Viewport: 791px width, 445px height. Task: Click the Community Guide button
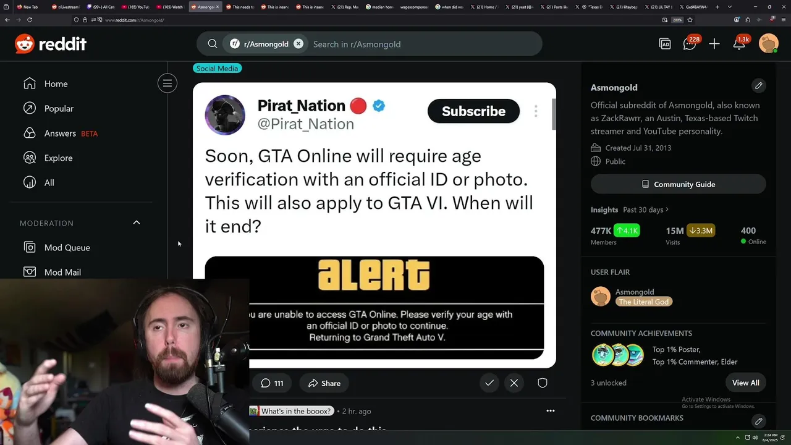(679, 184)
